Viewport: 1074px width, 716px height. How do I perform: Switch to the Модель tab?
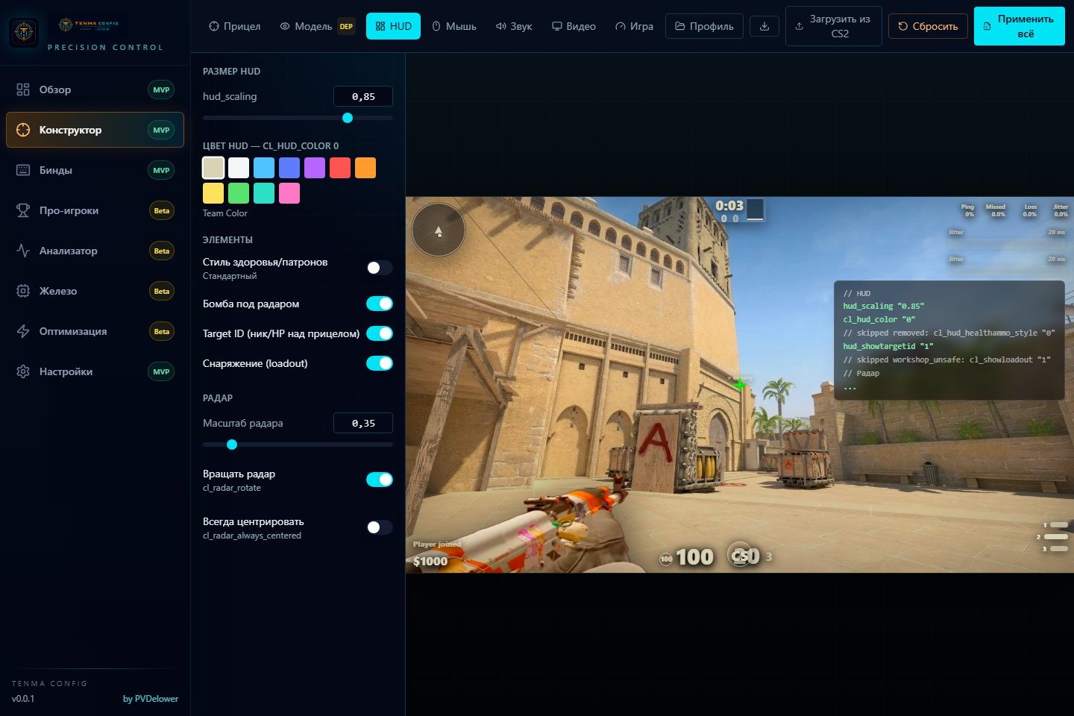[x=317, y=26]
